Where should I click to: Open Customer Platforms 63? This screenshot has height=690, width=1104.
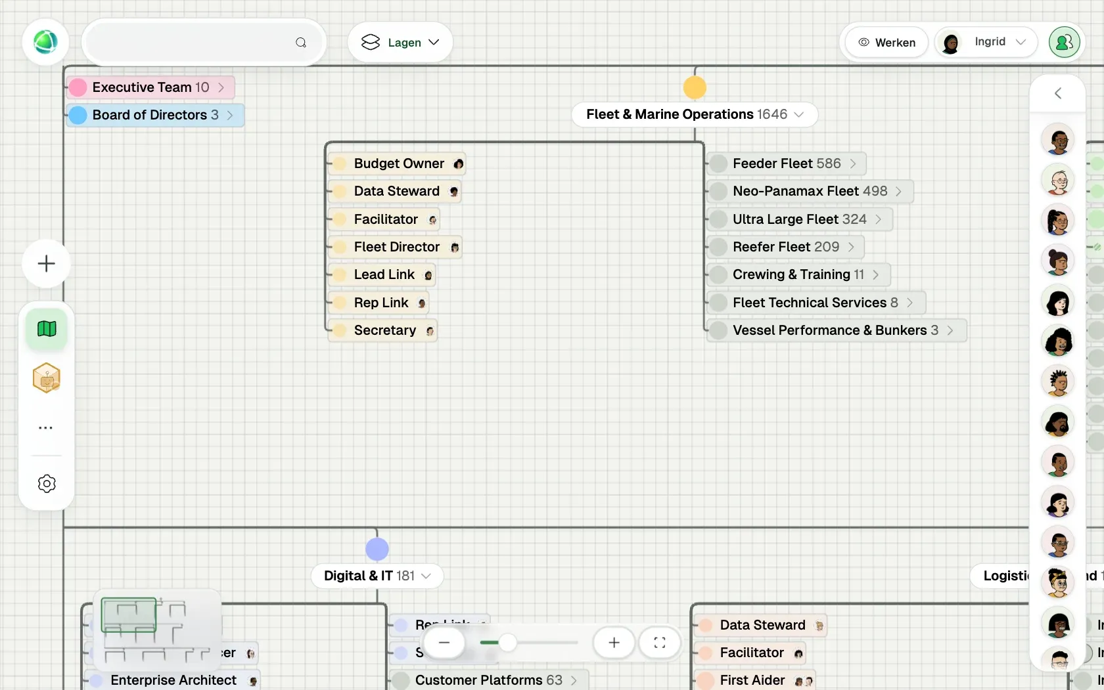488,680
